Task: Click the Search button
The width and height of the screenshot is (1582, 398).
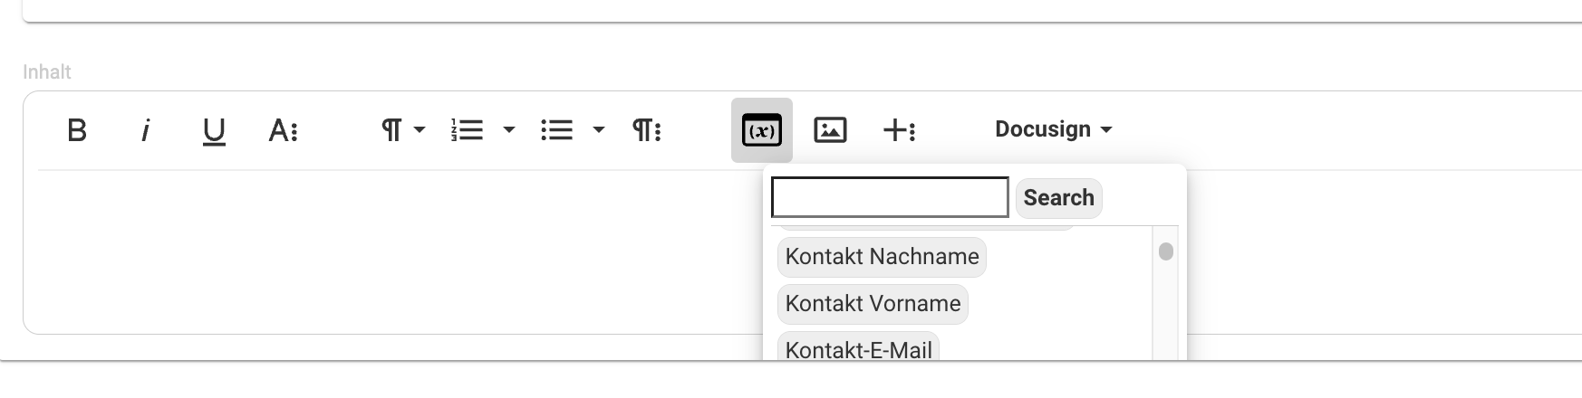Action: point(1058,198)
